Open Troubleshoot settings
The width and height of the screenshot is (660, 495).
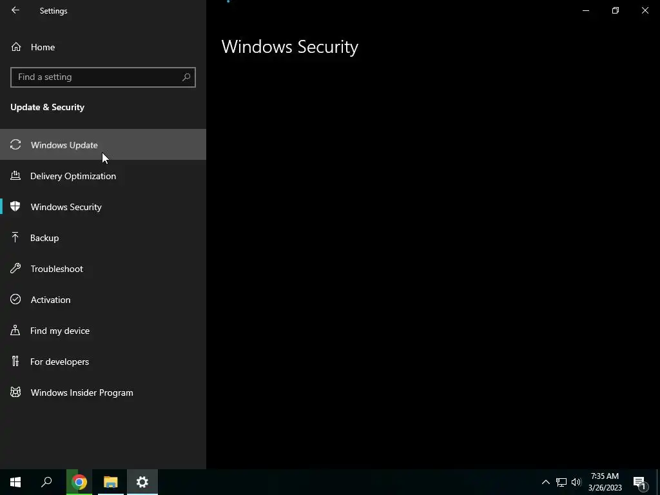103,269
